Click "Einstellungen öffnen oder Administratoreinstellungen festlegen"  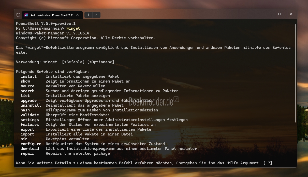[117, 120]
